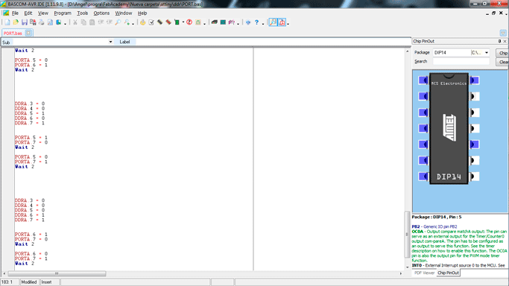This screenshot has width=509, height=286.
Task: Open the terminal emulator toolbar icon
Action: point(214,22)
